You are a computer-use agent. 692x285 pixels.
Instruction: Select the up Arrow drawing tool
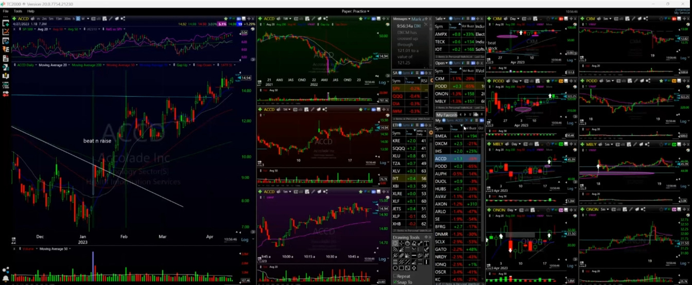pyautogui.click(x=414, y=268)
